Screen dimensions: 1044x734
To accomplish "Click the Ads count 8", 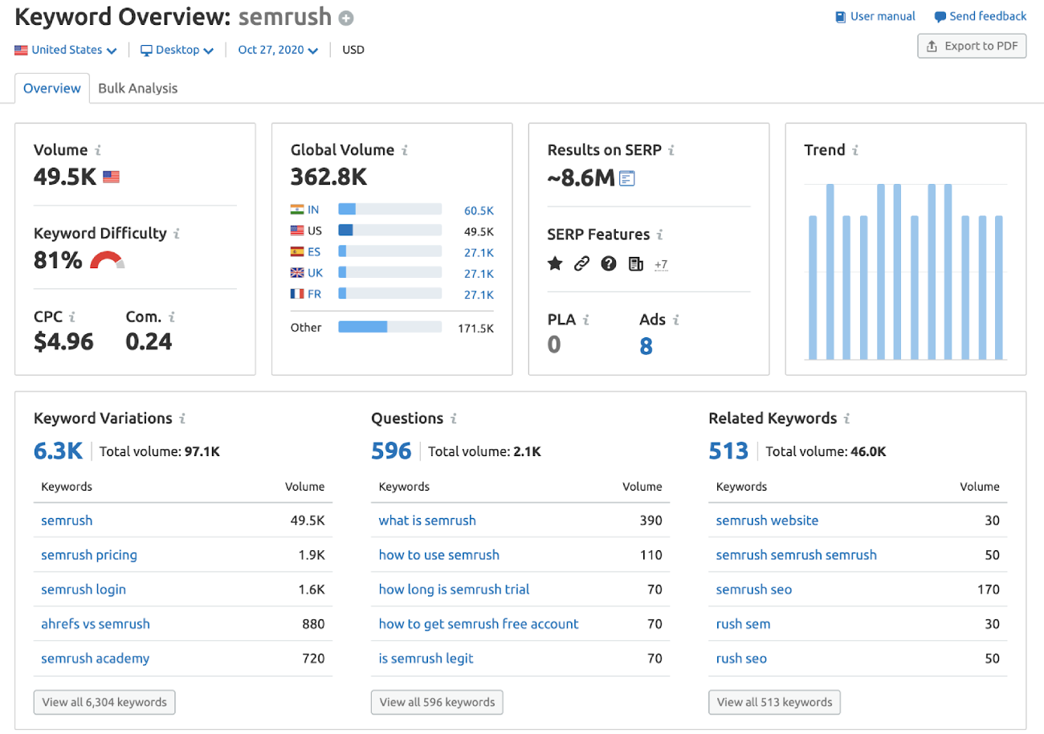I will coord(646,346).
